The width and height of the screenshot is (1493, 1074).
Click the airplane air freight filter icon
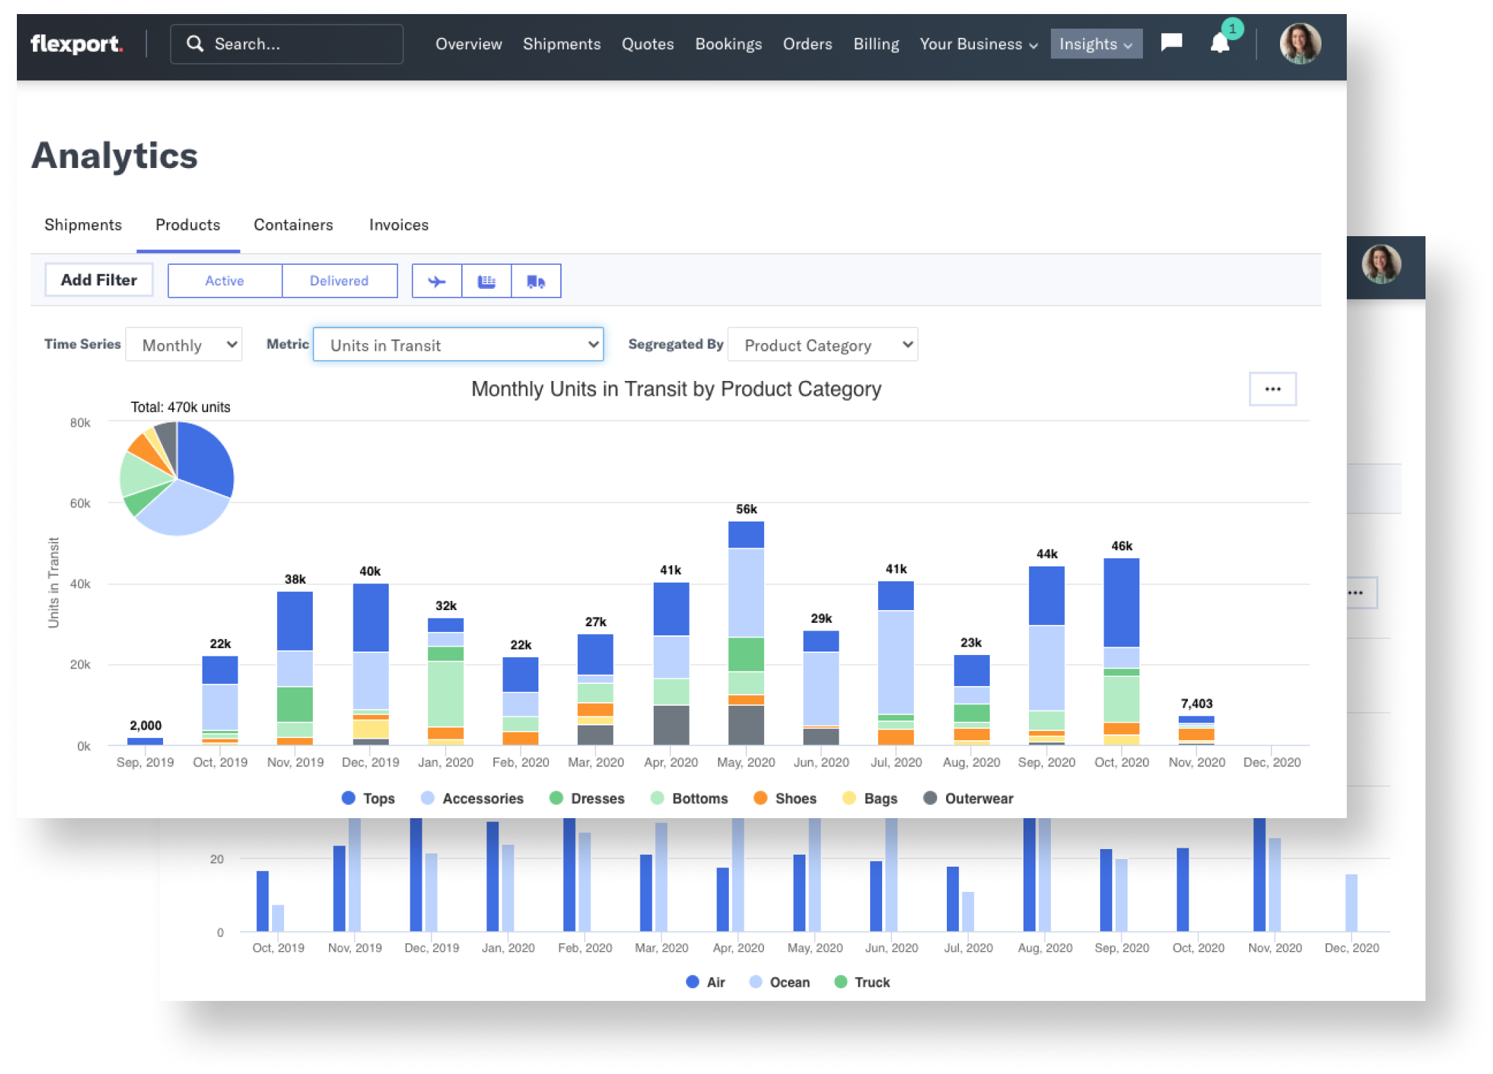[x=437, y=281]
